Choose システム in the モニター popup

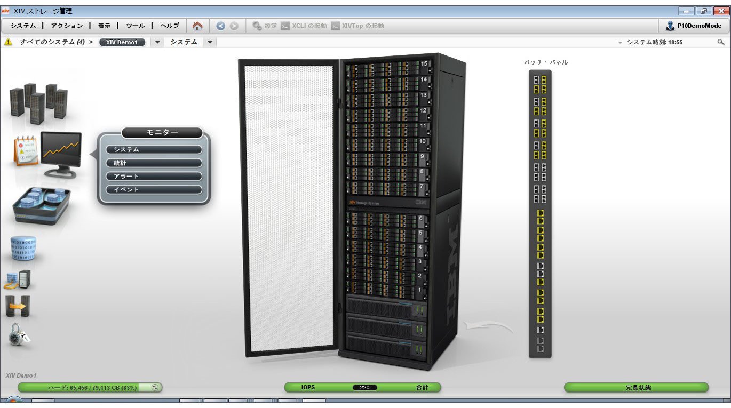(154, 150)
